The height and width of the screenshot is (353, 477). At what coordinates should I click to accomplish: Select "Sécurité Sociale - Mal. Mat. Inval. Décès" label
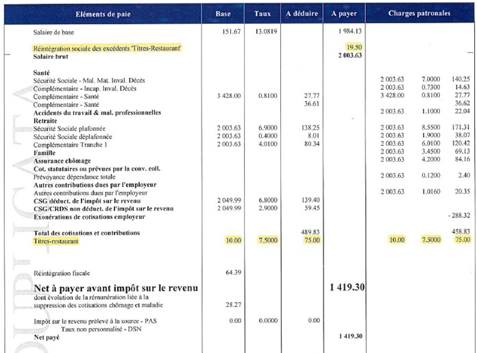(x=89, y=81)
